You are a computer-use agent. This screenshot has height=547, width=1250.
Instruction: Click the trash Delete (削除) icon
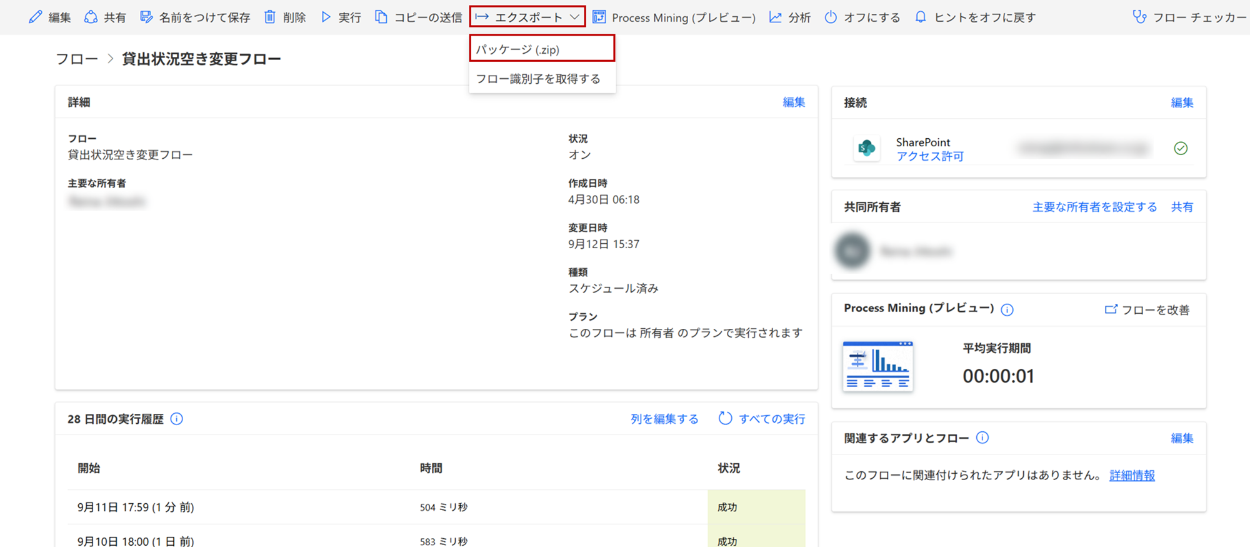tap(270, 17)
